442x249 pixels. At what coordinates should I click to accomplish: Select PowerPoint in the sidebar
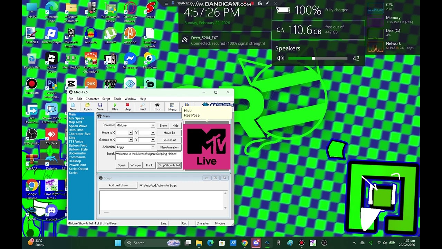(77, 165)
